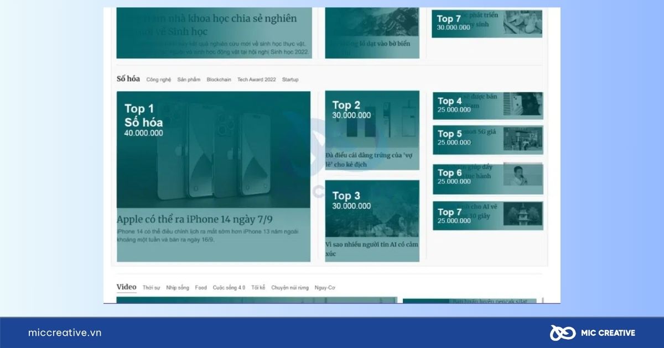Open the Top 3 30.000.000 article image

pyautogui.click(x=372, y=209)
